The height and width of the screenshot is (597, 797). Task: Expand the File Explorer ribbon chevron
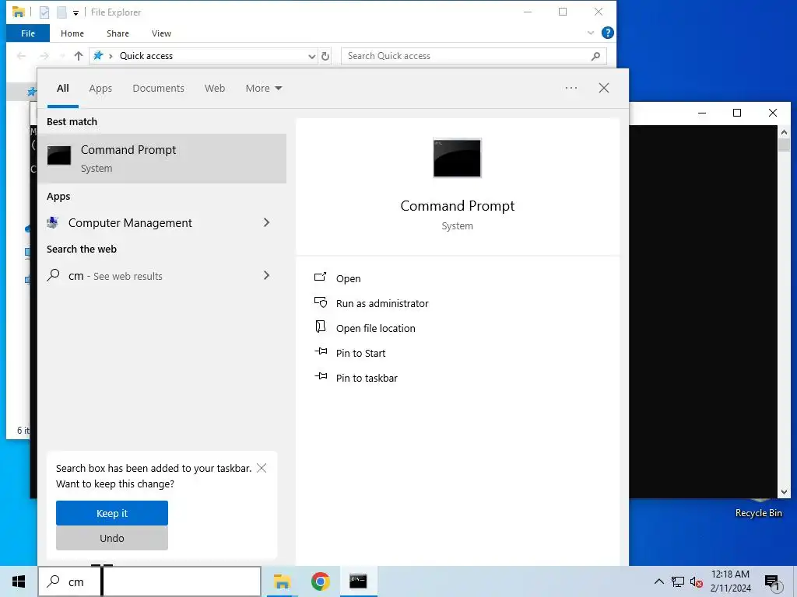(x=591, y=33)
